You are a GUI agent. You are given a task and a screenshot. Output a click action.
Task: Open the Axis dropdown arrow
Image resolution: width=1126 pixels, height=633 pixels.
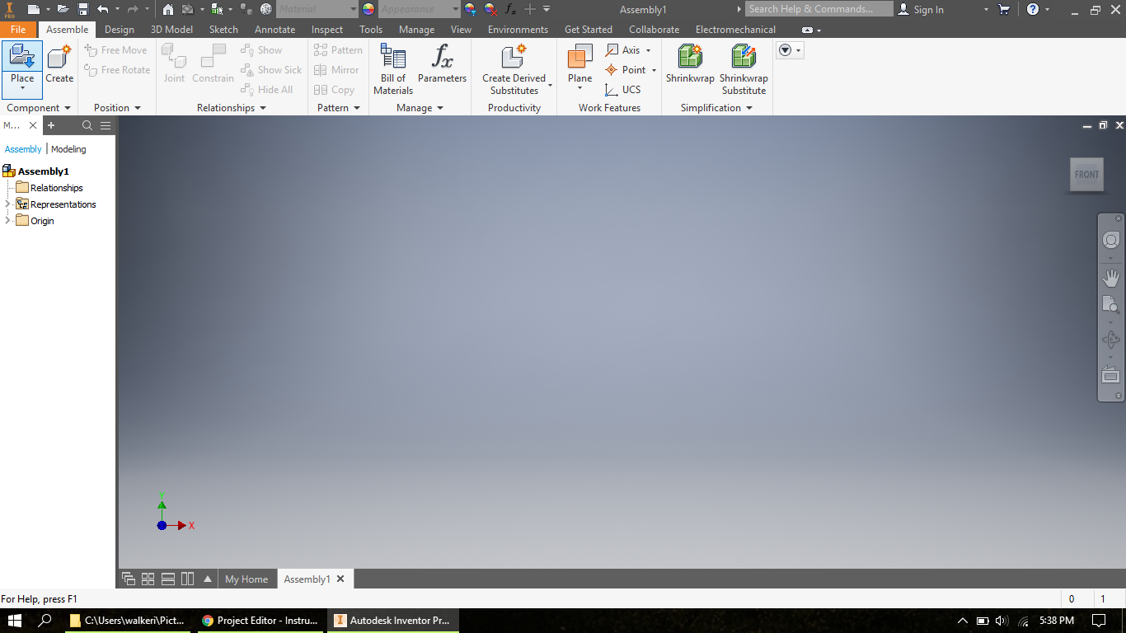[x=648, y=50]
